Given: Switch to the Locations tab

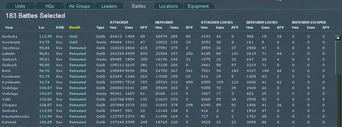Looking at the screenshot, I should click(x=168, y=6).
